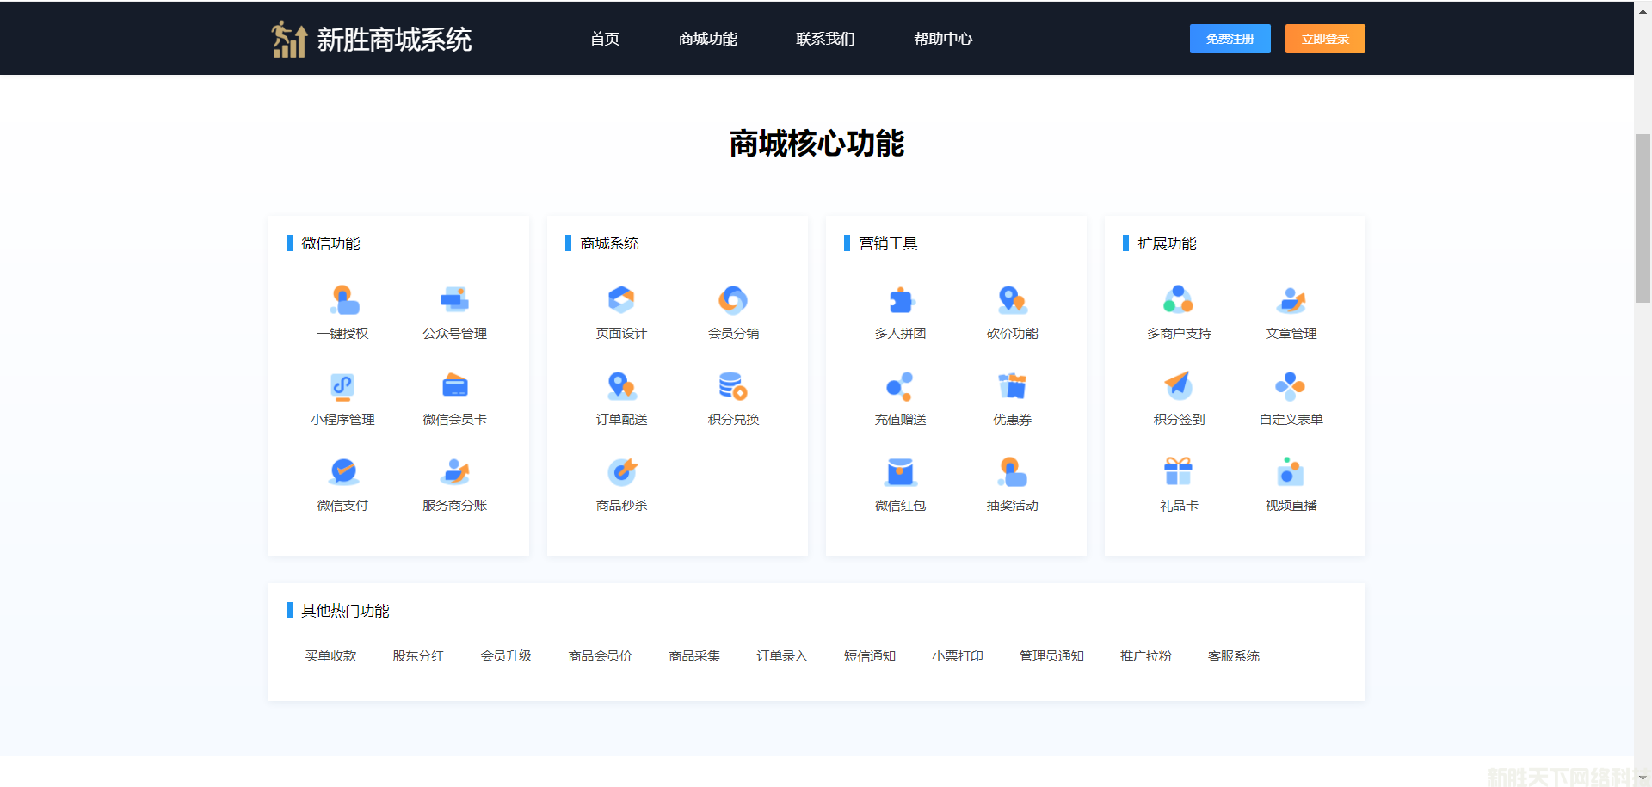Open the 微信红包 envelope icon
Viewport: 1652px width, 787px height.
[x=900, y=472]
